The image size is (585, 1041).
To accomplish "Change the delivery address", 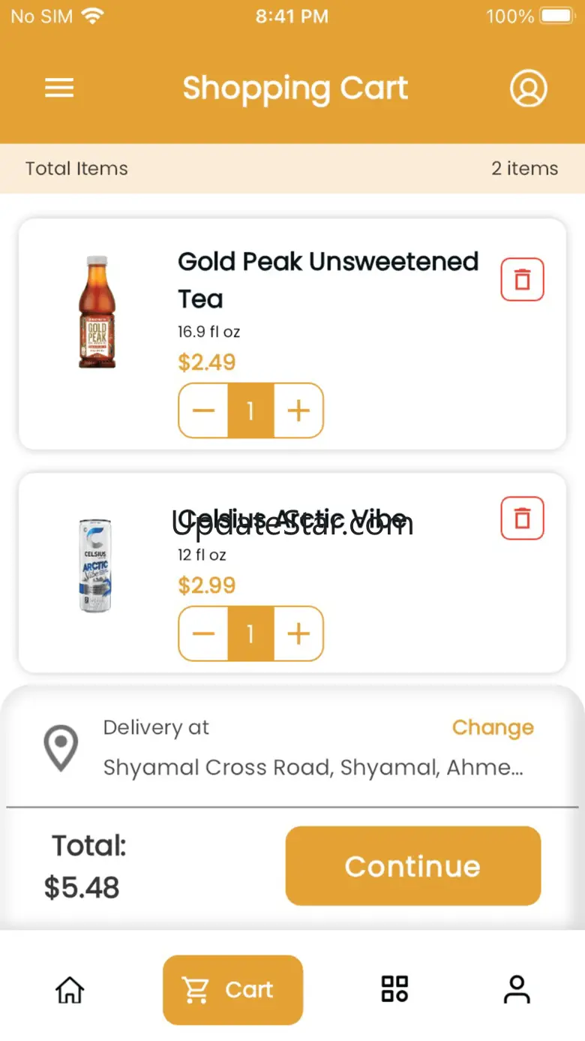I will 493,727.
